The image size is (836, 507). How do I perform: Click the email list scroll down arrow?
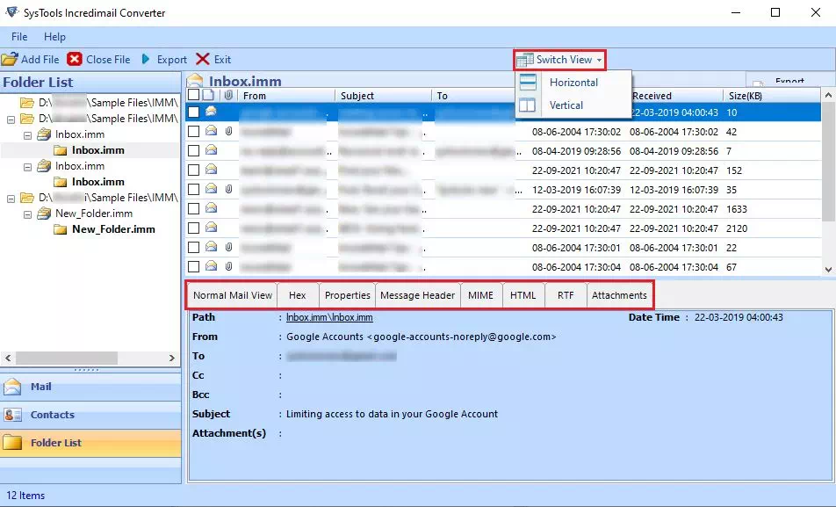pyautogui.click(x=828, y=270)
